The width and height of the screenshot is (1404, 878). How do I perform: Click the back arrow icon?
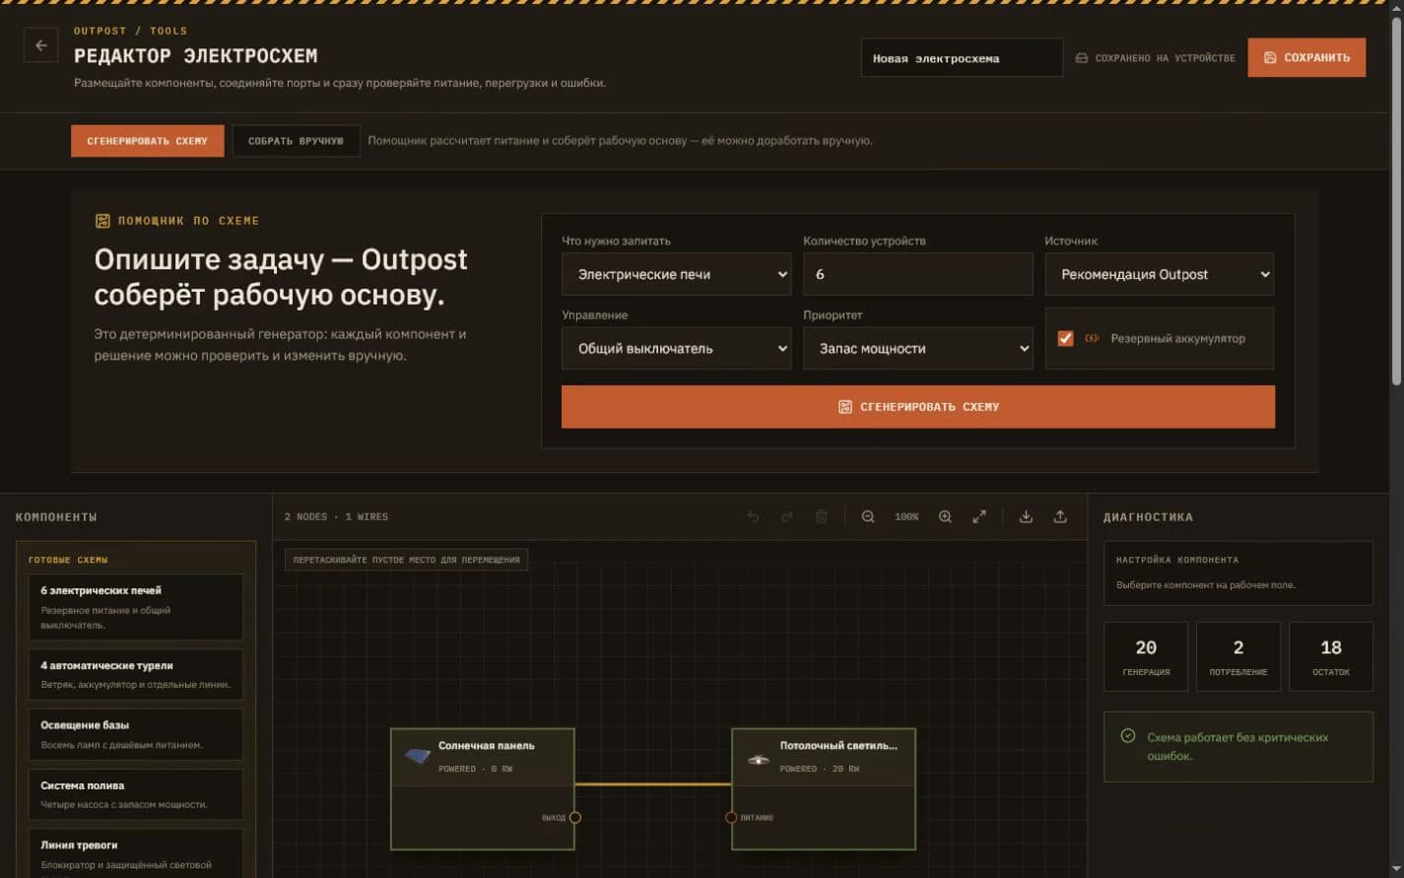[x=40, y=45]
